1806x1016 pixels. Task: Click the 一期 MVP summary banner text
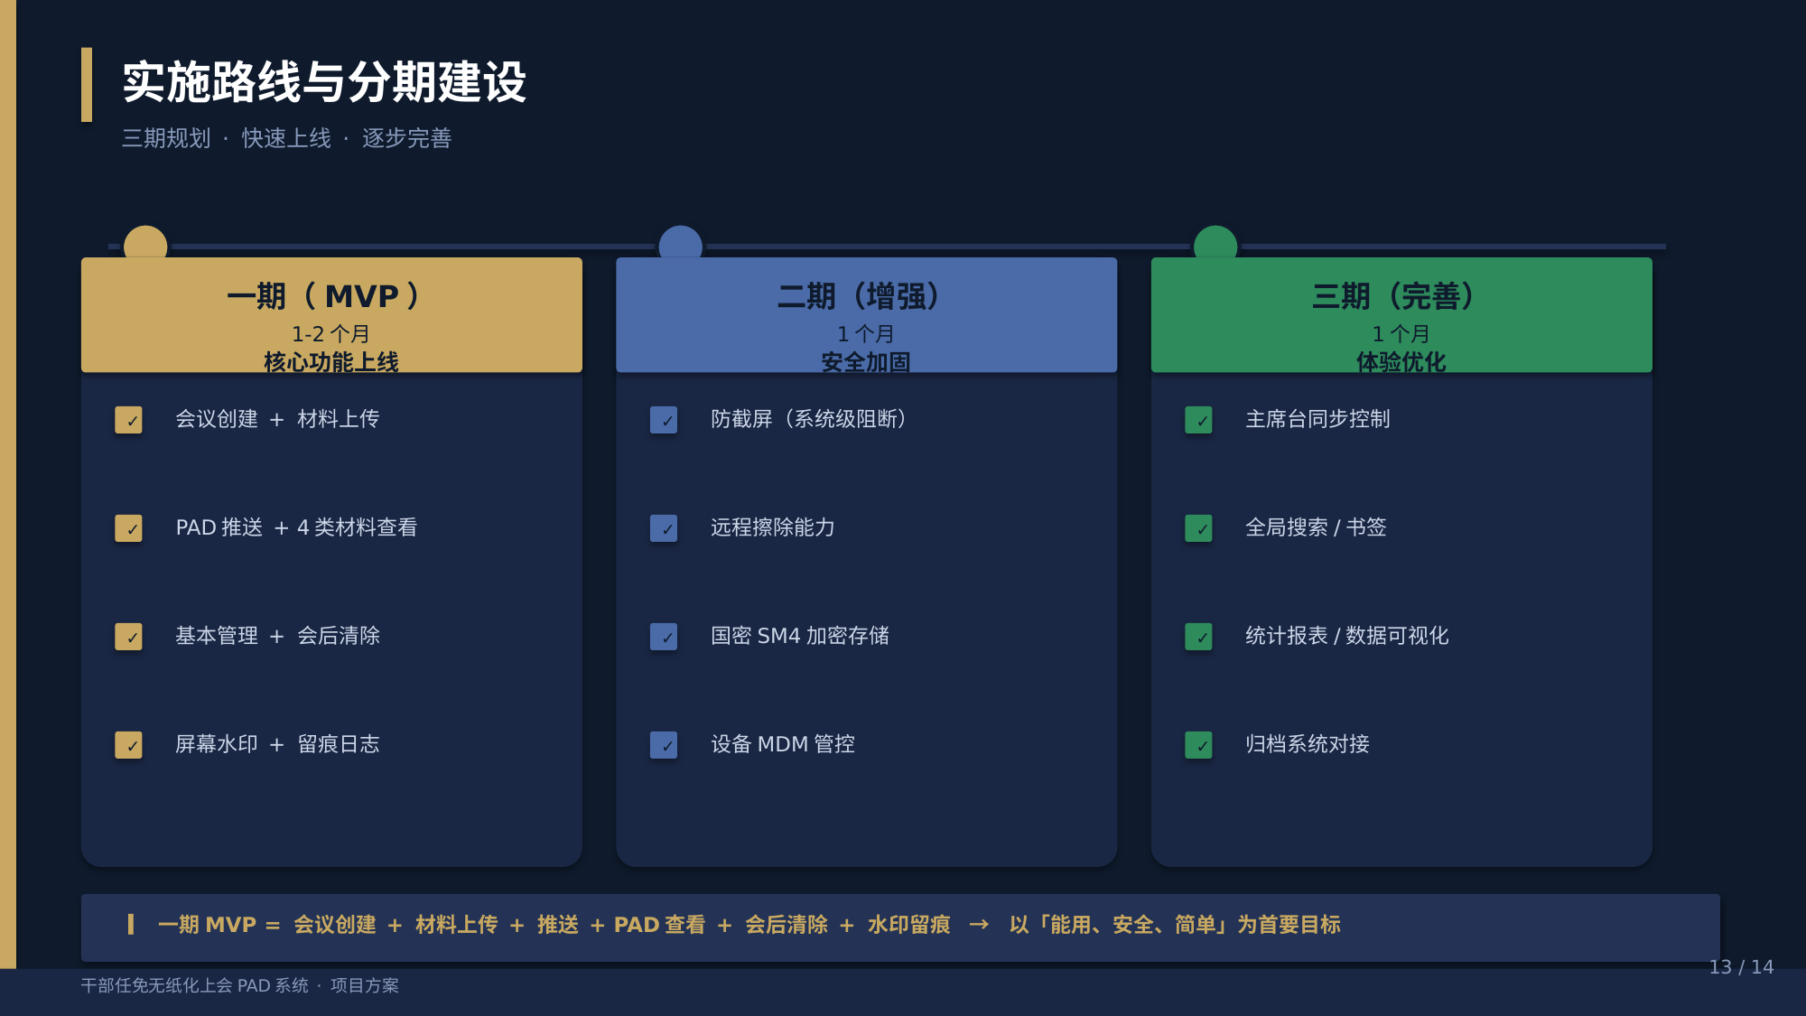point(749,925)
